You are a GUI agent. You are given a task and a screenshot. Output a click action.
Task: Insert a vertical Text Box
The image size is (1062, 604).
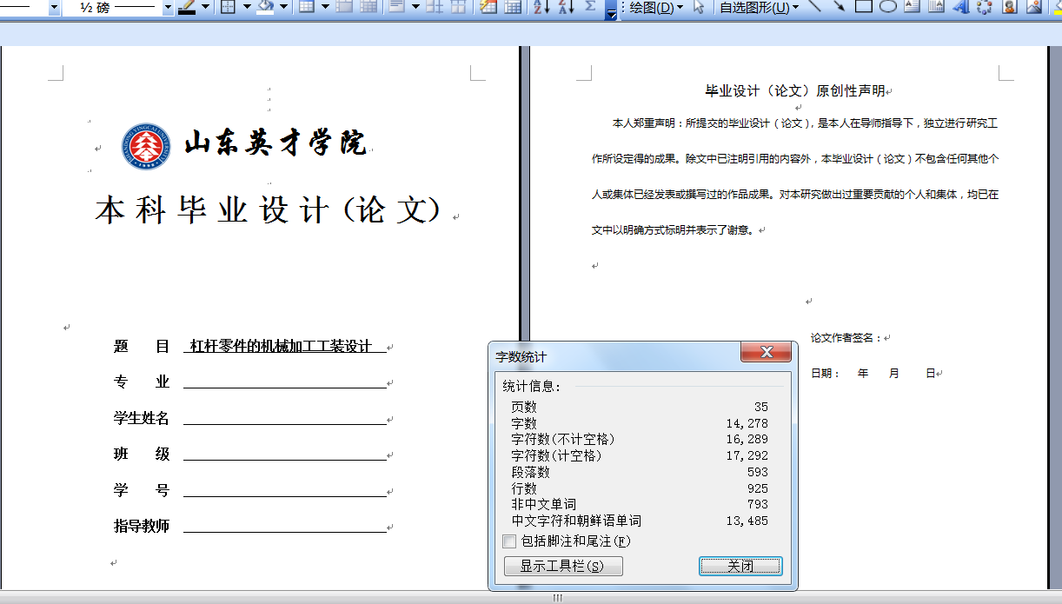936,7
